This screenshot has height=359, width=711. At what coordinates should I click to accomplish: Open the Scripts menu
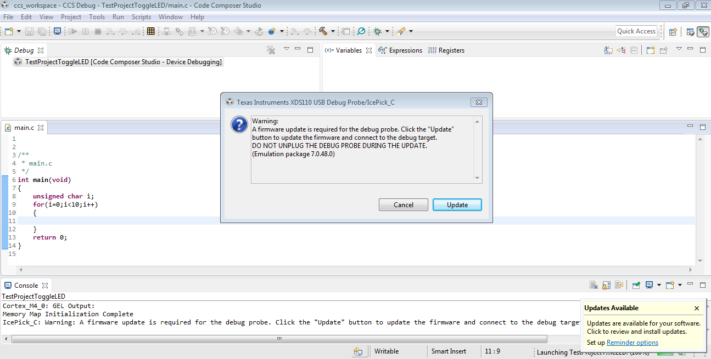click(141, 17)
